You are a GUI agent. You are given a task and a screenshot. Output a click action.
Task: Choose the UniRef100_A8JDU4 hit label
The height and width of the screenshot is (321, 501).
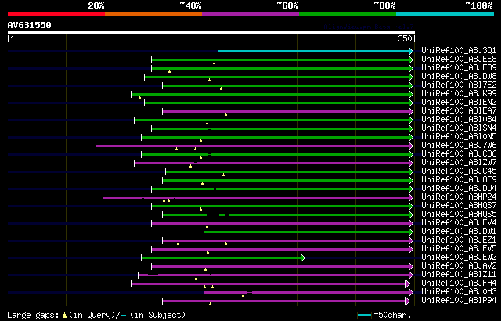click(x=459, y=189)
